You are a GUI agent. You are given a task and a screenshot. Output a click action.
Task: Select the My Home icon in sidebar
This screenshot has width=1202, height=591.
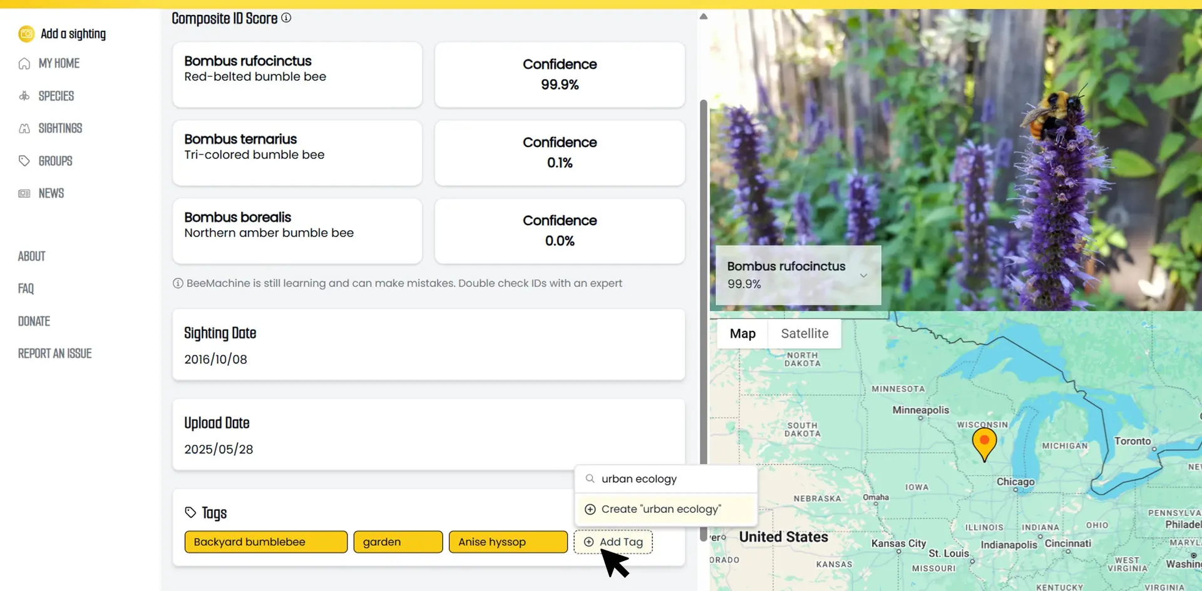[24, 63]
